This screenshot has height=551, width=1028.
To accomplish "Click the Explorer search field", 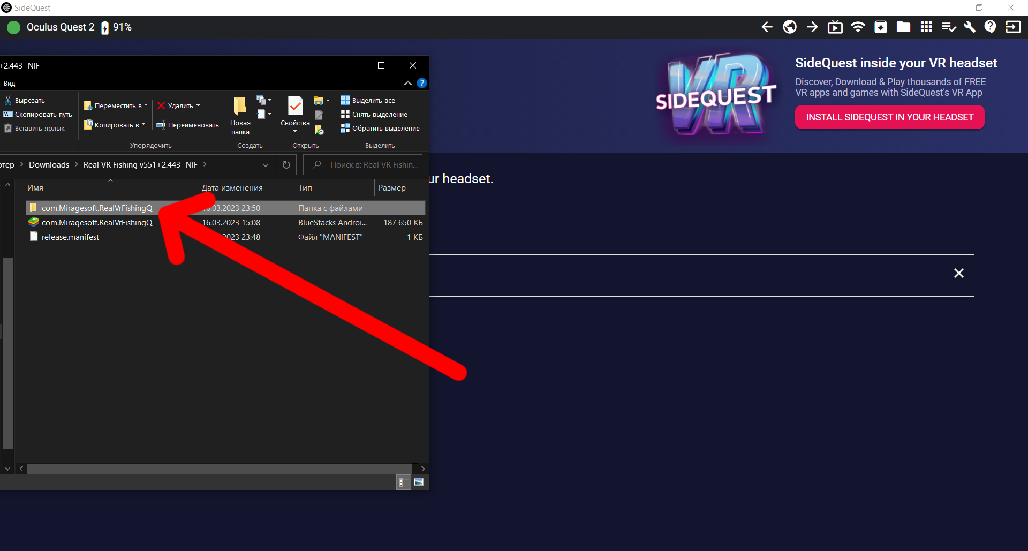I will (363, 165).
